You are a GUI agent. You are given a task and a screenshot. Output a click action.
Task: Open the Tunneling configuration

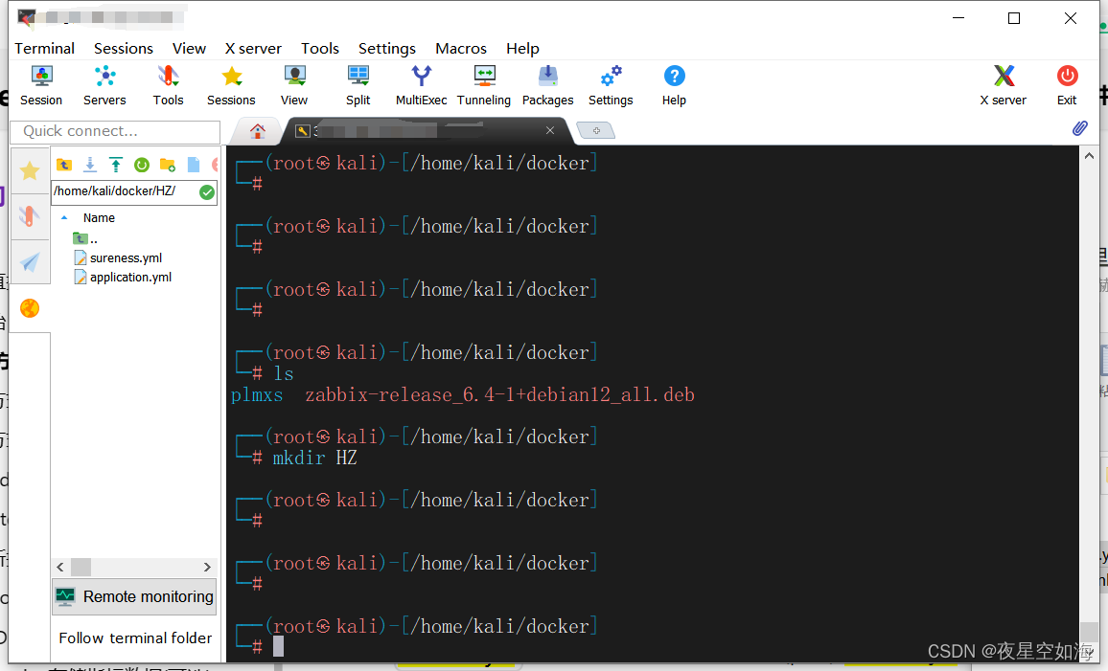[x=484, y=86]
